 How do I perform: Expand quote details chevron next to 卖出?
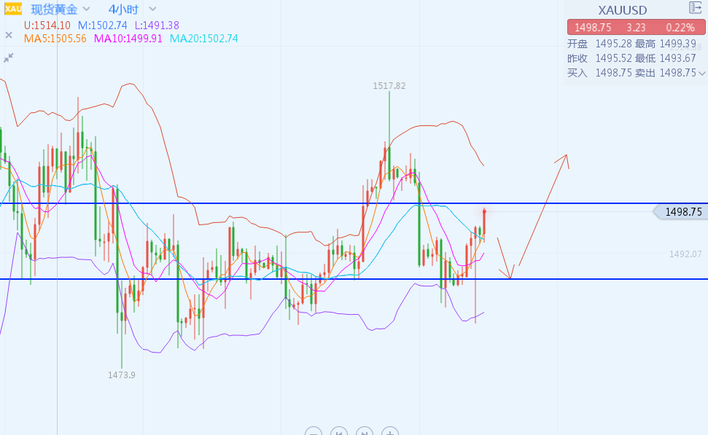pyautogui.click(x=702, y=73)
